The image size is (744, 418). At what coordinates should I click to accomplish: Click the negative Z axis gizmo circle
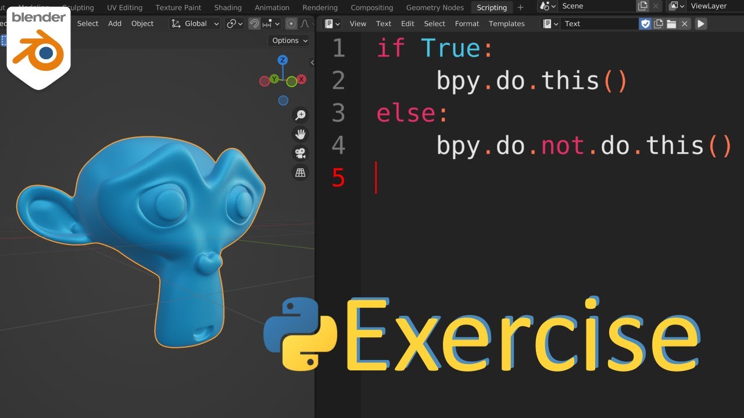(283, 100)
